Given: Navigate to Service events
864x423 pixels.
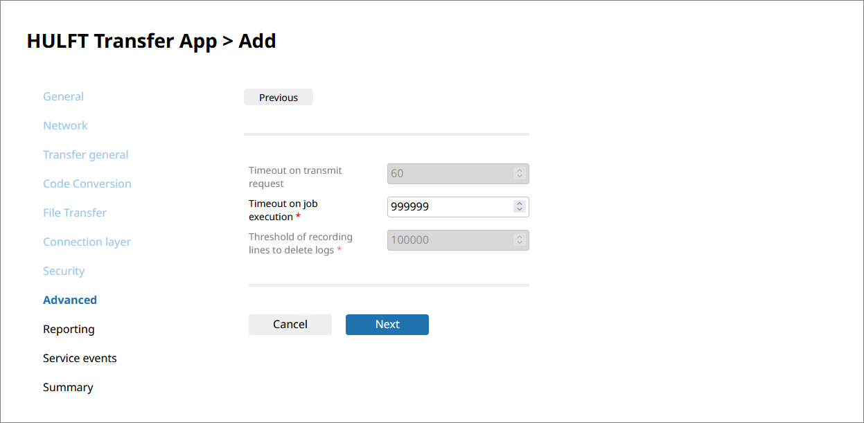Looking at the screenshot, I should 80,359.
